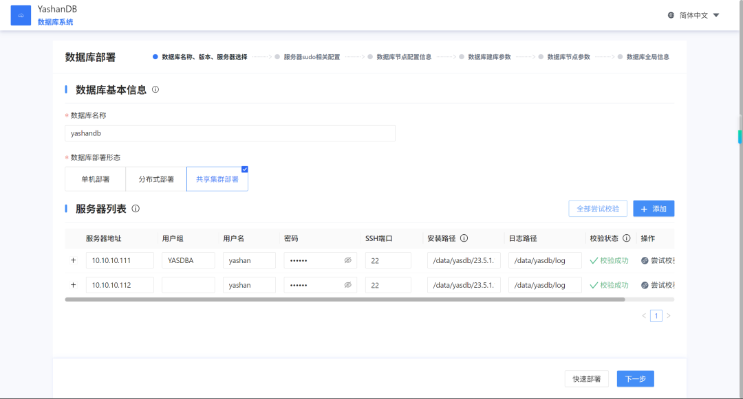Click the globe language icon
The height and width of the screenshot is (399, 743).
(x=671, y=15)
